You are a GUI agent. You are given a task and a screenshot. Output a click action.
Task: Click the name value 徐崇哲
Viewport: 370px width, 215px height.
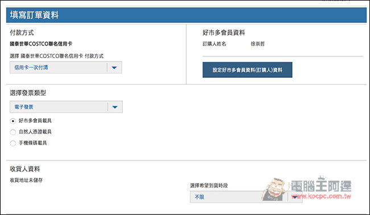(258, 44)
